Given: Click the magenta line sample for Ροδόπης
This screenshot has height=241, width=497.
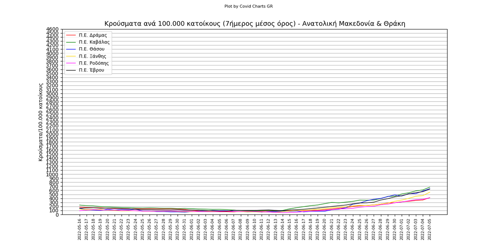Looking at the screenshot, I should coord(71,63).
